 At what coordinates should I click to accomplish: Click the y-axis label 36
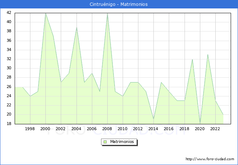[x=9, y=41]
